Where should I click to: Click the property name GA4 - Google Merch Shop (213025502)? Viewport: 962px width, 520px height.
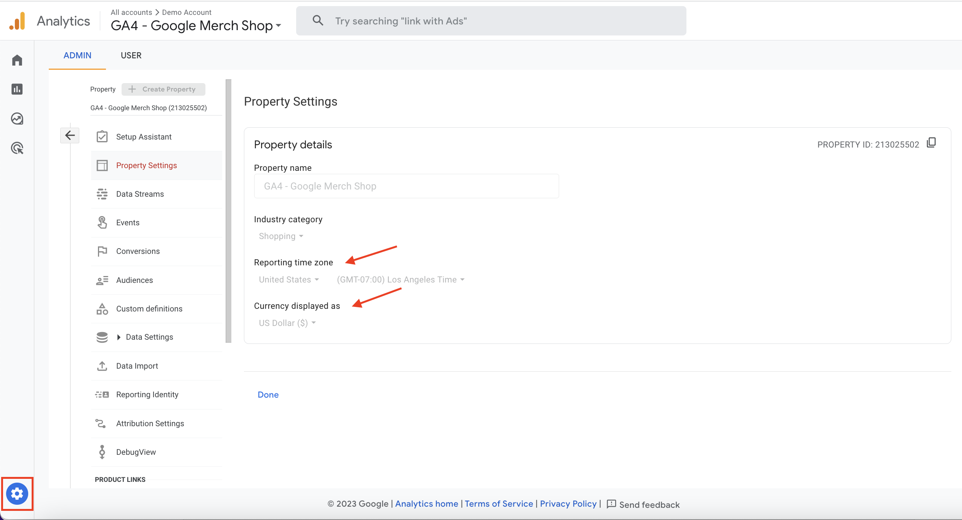[x=149, y=108]
